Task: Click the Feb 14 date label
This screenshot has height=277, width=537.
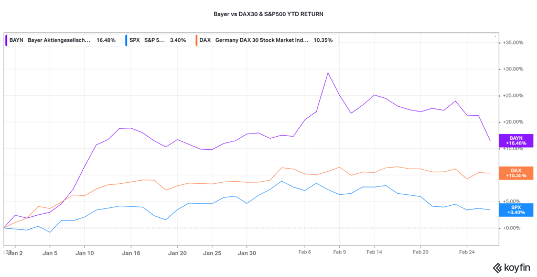Action: point(374,251)
